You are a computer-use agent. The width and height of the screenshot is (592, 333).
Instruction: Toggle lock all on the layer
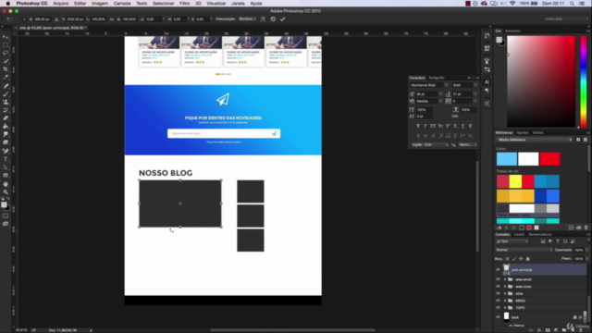[528, 259]
